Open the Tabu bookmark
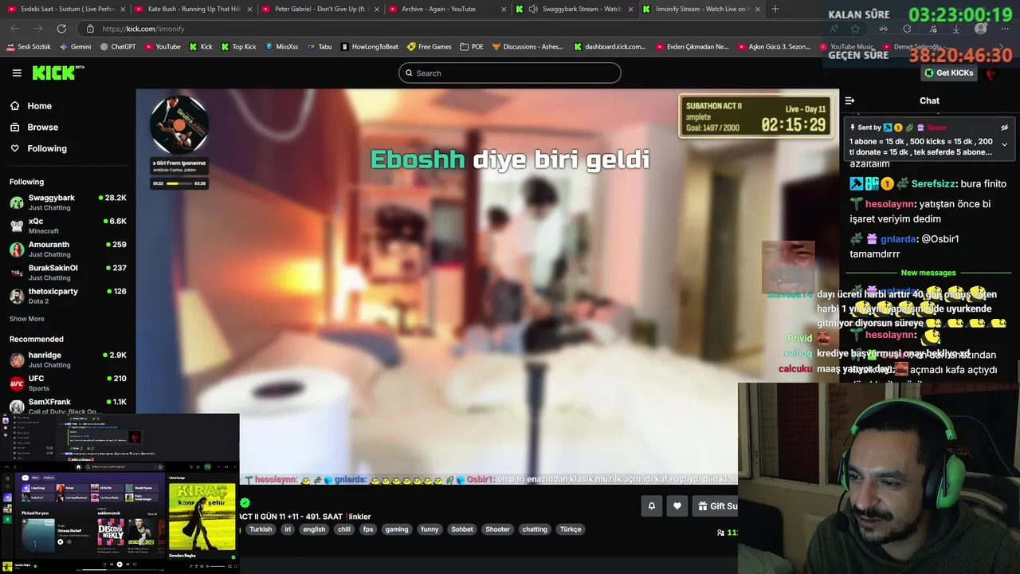The height and width of the screenshot is (574, 1020). (x=319, y=46)
